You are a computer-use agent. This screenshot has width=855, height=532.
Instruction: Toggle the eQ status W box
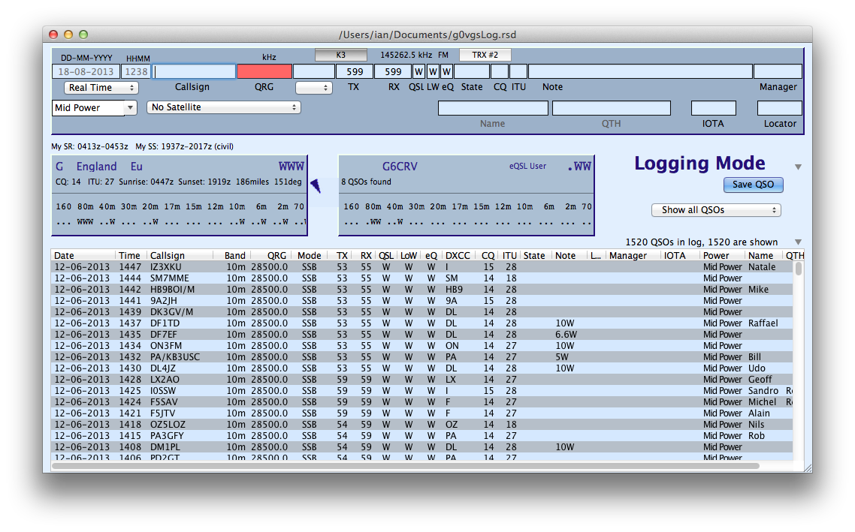point(446,71)
